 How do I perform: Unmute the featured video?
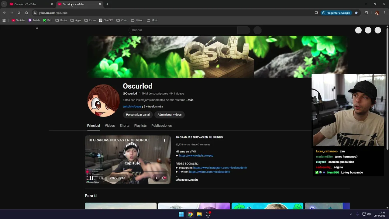point(101,178)
